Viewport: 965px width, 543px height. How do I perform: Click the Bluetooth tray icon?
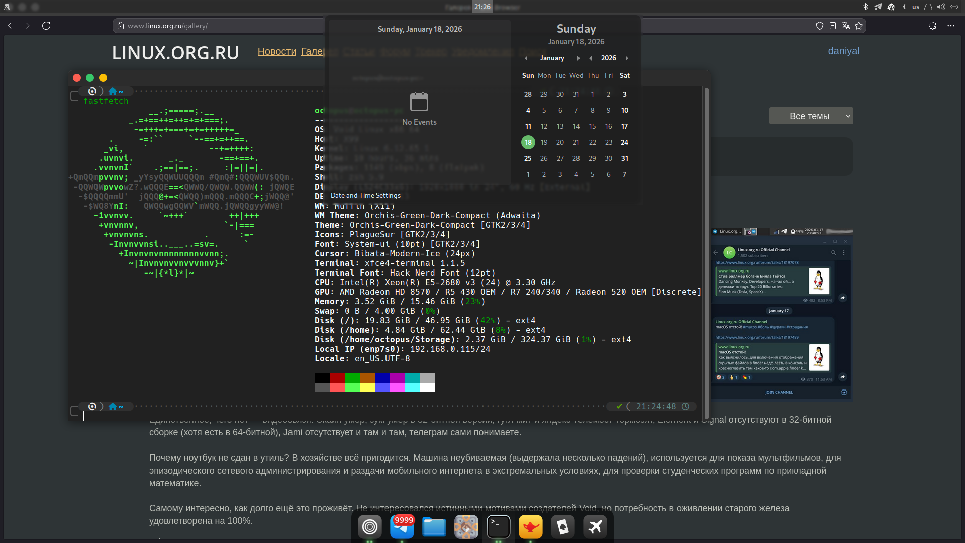[865, 7]
